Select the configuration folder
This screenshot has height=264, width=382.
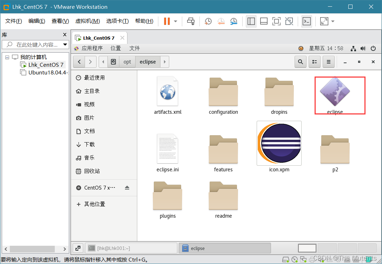223,96
